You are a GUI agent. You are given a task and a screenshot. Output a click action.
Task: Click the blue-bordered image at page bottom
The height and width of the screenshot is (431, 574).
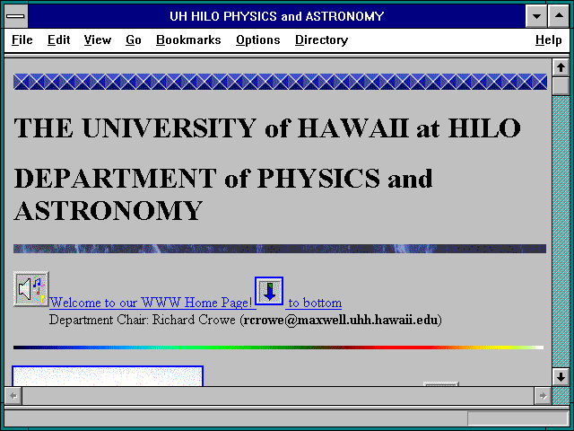(108, 375)
